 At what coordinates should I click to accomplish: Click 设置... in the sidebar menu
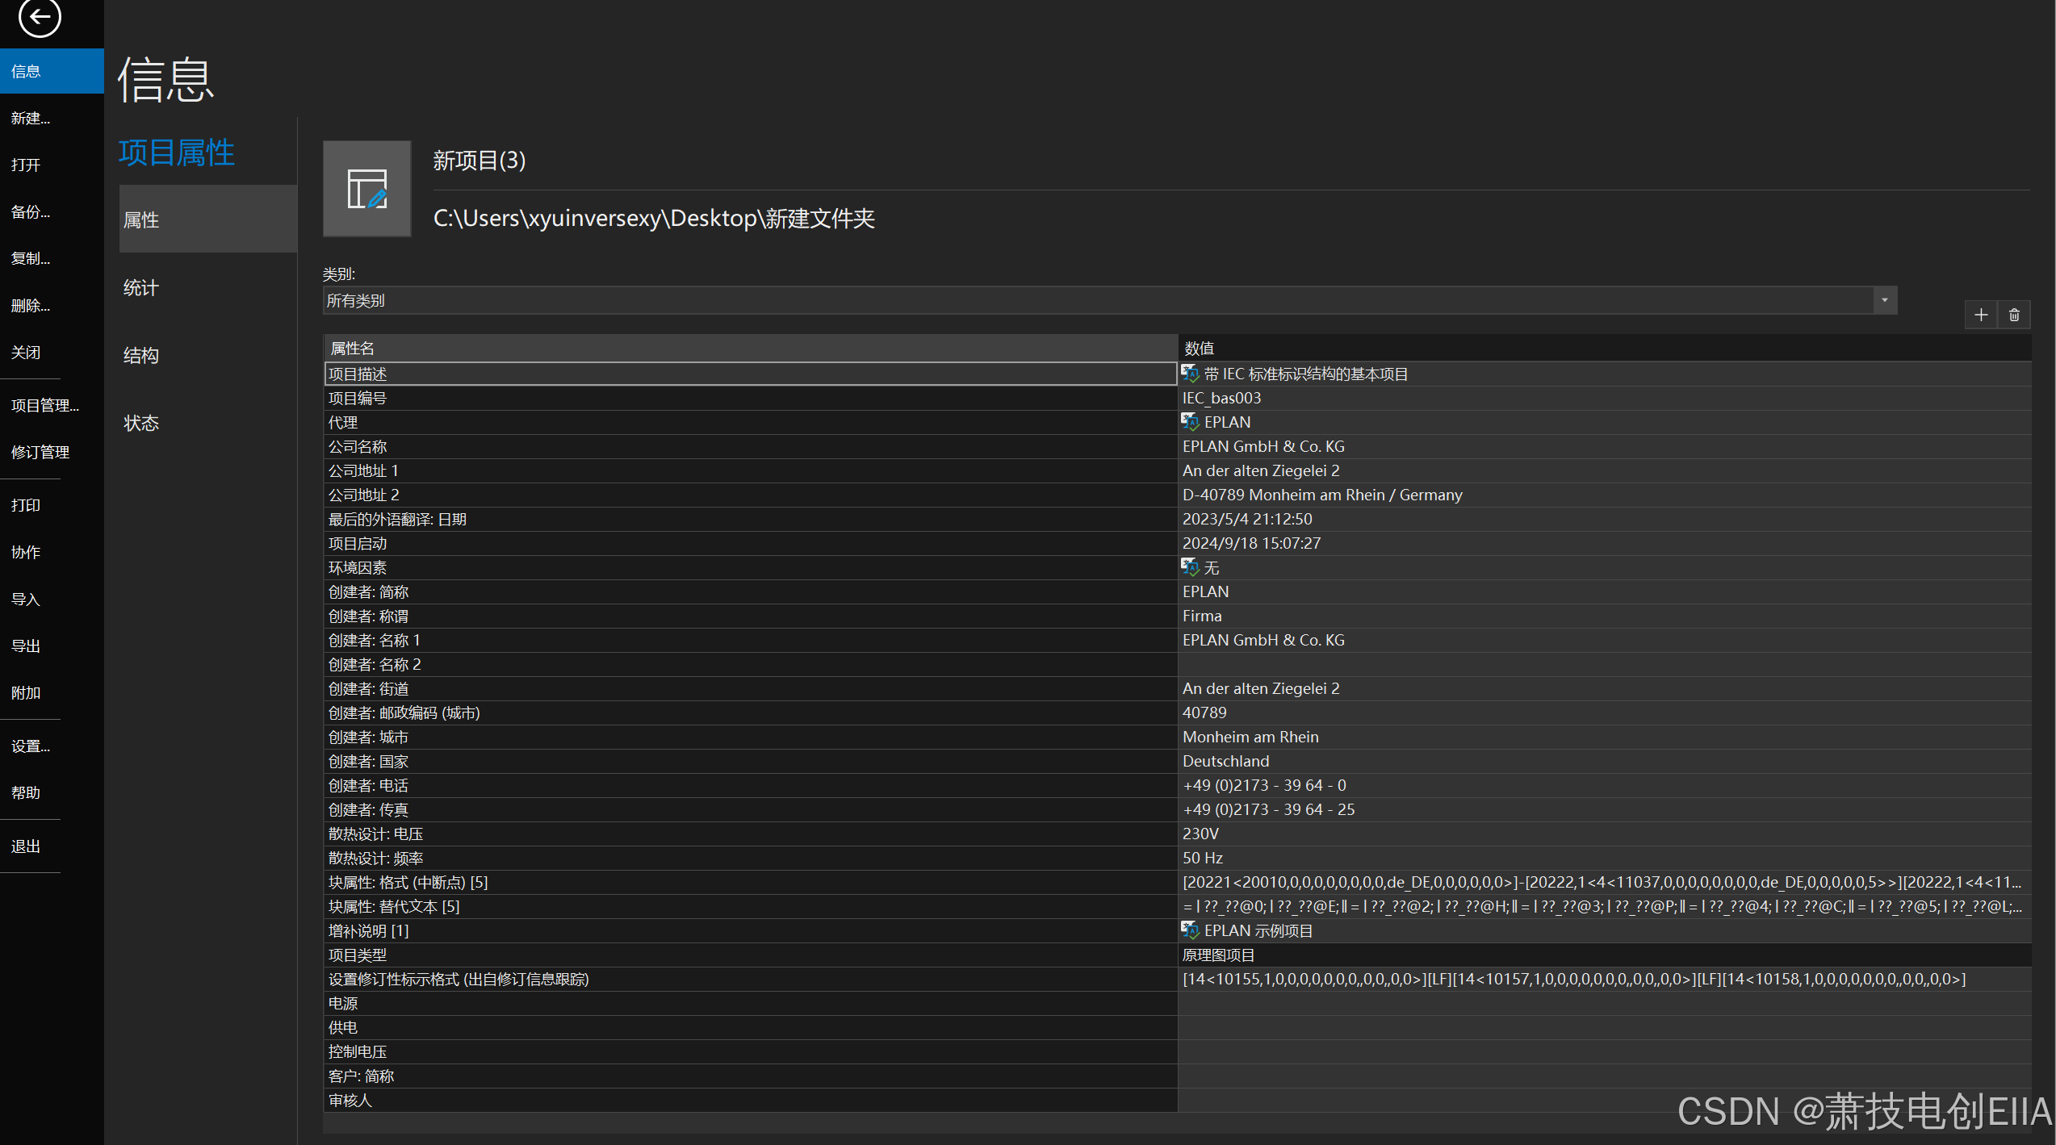tap(31, 746)
